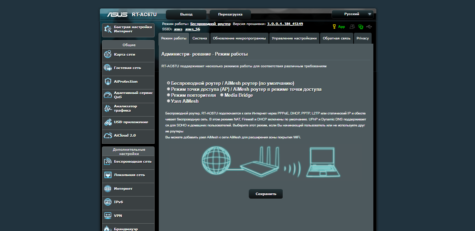Open Карта сети via its globe icon
The image size is (475, 231).
pos(108,55)
